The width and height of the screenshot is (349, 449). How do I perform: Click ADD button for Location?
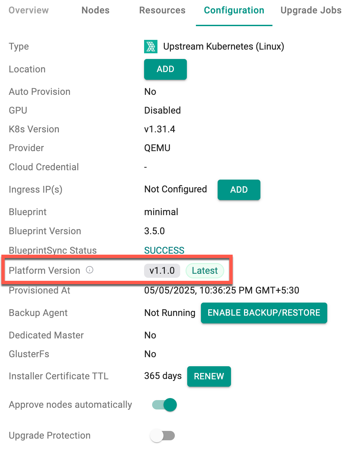(165, 69)
